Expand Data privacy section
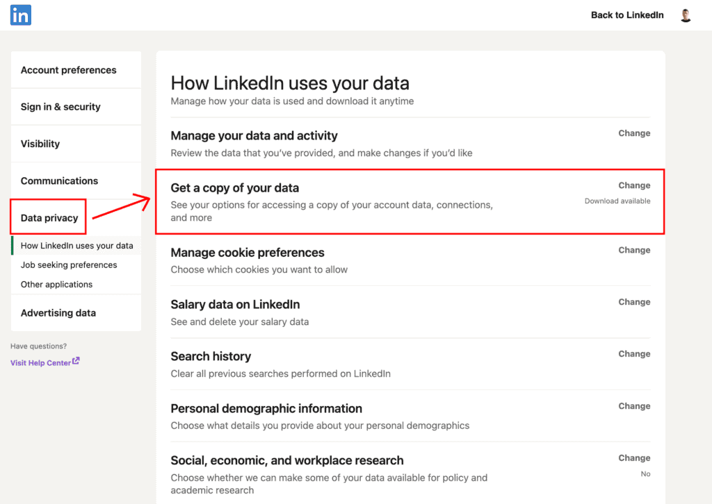Viewport: 712px width, 504px height. [49, 218]
